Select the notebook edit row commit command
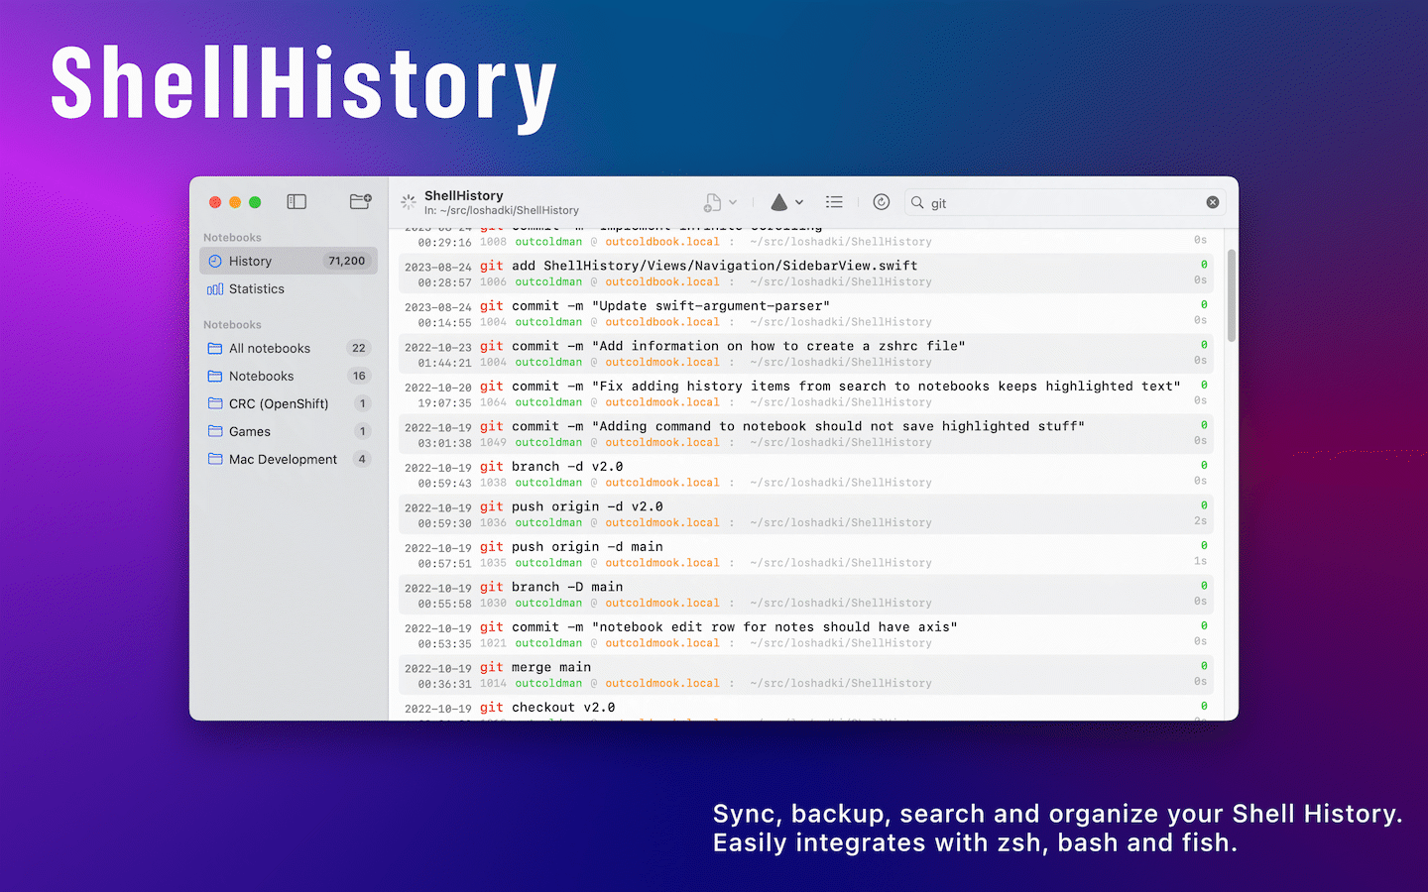The image size is (1428, 892). coord(808,634)
